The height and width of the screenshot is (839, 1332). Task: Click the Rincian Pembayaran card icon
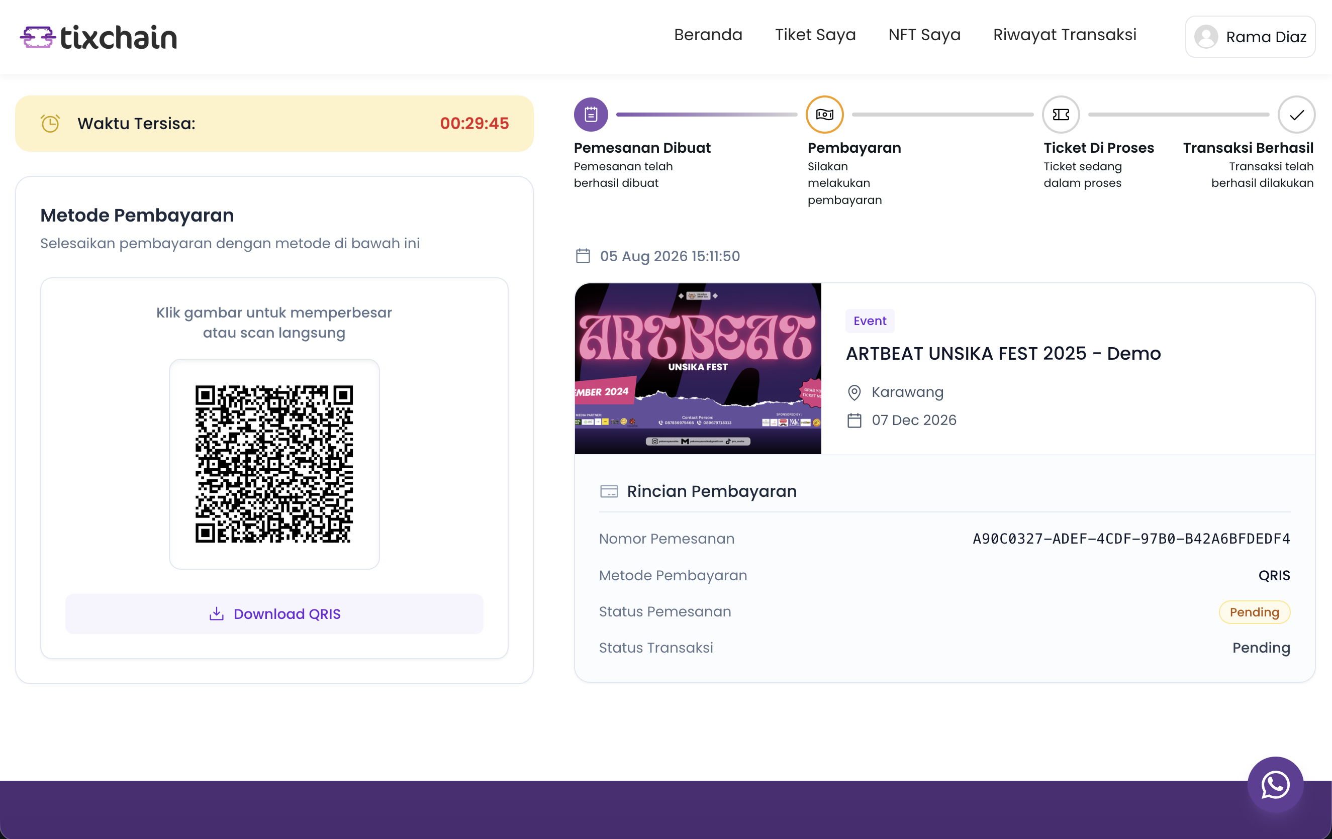(609, 492)
